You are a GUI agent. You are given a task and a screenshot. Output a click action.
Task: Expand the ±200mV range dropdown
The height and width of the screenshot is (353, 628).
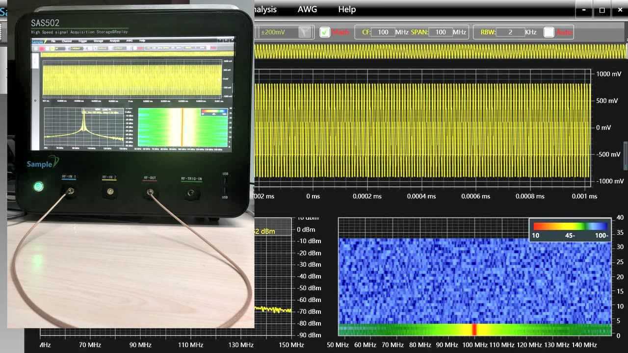[x=305, y=32]
